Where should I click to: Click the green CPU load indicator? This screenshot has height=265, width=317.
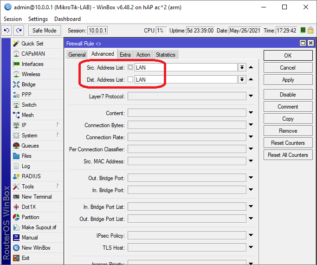tap(303, 30)
